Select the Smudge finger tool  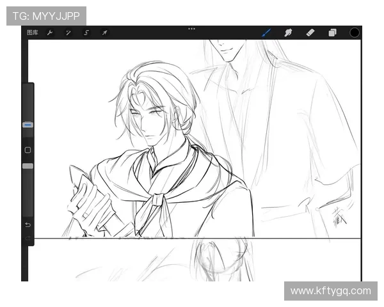point(288,33)
